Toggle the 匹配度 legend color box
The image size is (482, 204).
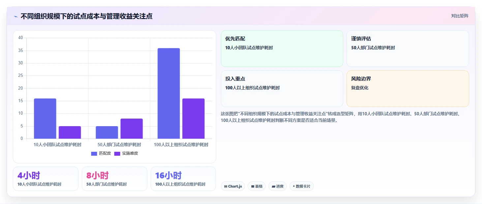94,153
